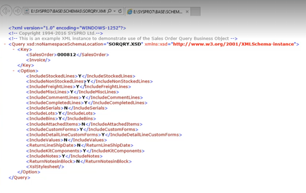Click the IncludeSerials line
The height and width of the screenshot is (193, 306).
tap(67, 108)
